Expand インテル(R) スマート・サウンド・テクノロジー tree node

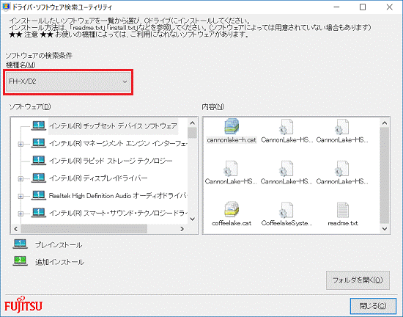click(21, 214)
